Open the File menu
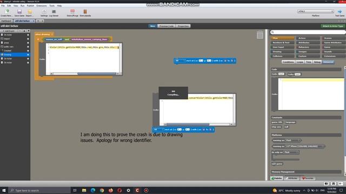Screen dimensions: 346x194 pyautogui.click(x=3, y=6)
